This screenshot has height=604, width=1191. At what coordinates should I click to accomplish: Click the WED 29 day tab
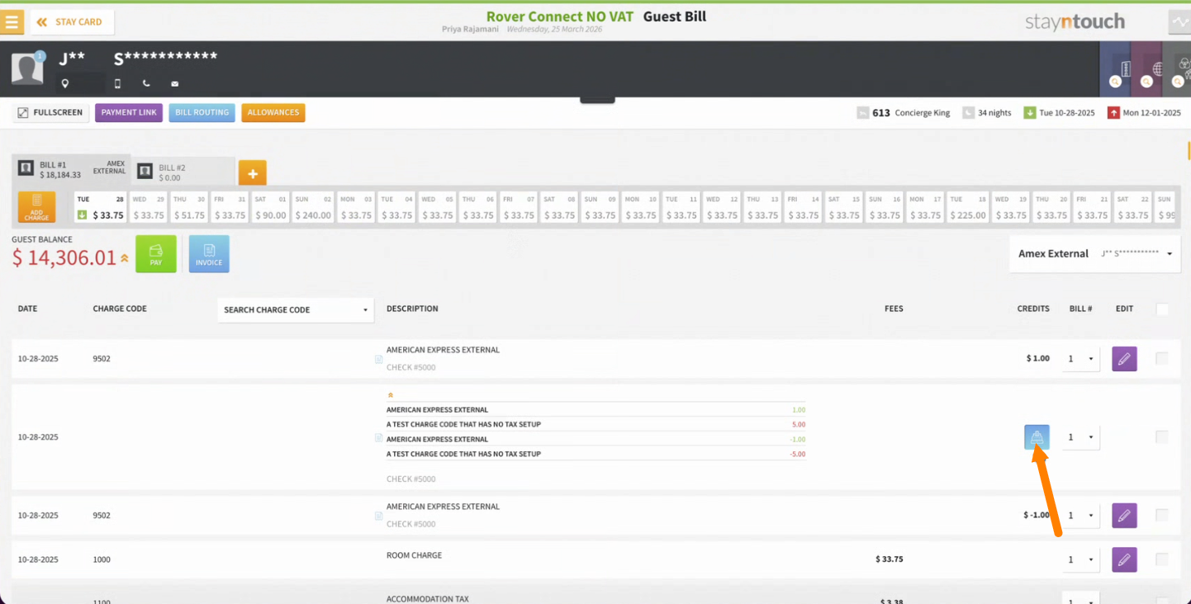pos(149,207)
